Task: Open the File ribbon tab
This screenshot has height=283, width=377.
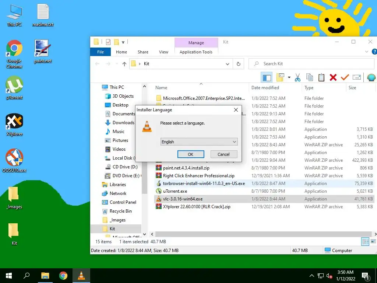Action: point(101,52)
